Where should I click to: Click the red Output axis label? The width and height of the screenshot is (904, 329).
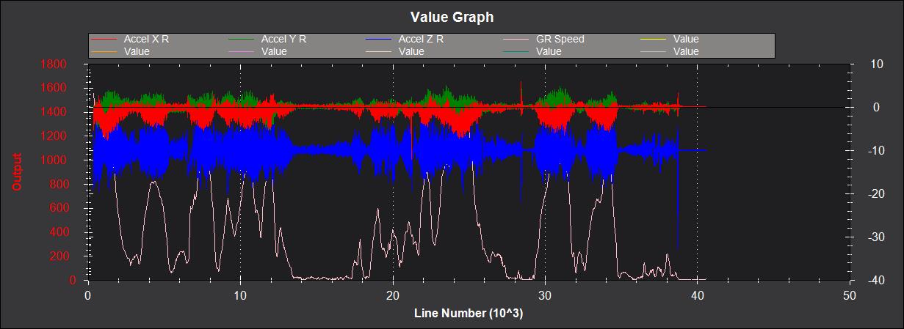[x=17, y=171]
